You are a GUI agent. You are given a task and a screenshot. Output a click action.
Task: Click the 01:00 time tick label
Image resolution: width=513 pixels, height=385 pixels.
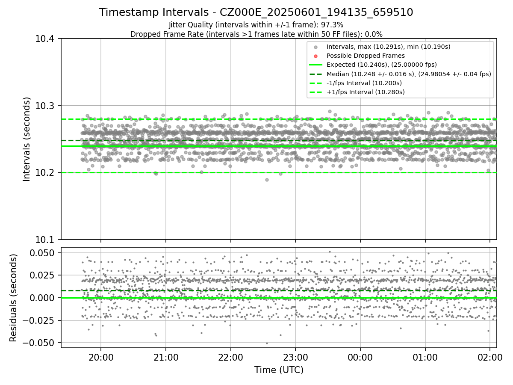click(425, 357)
